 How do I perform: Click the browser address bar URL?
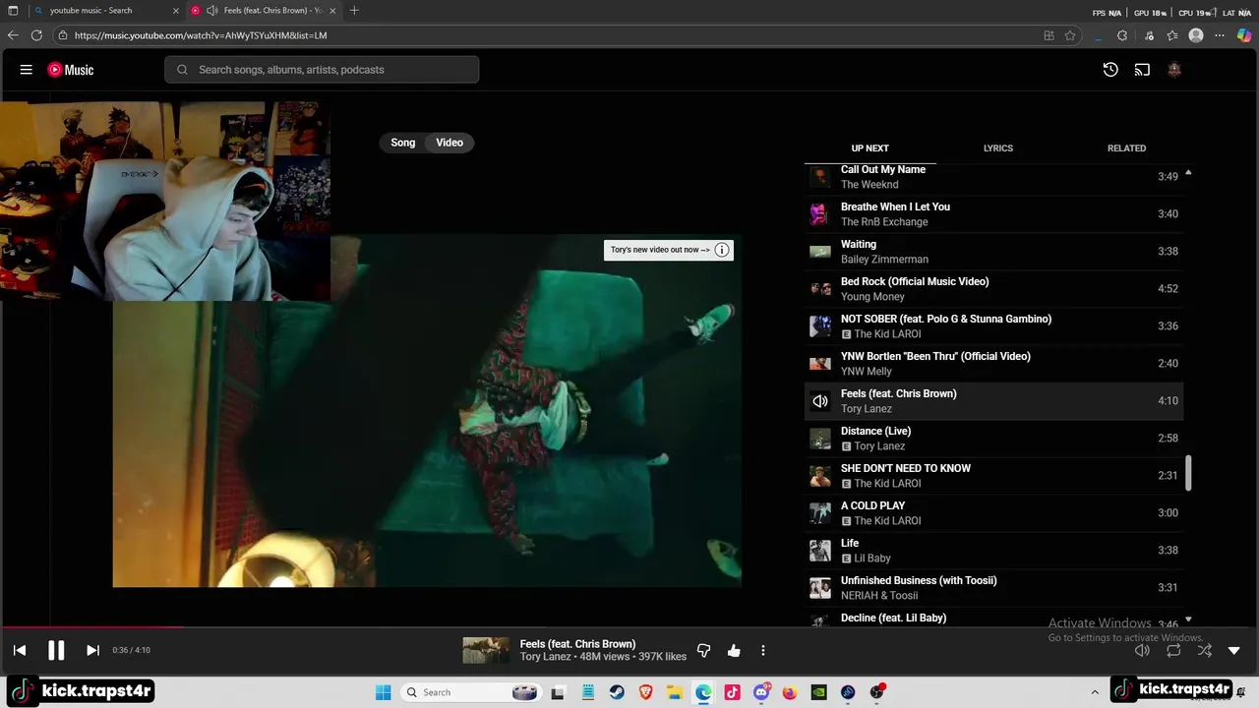[x=201, y=35]
